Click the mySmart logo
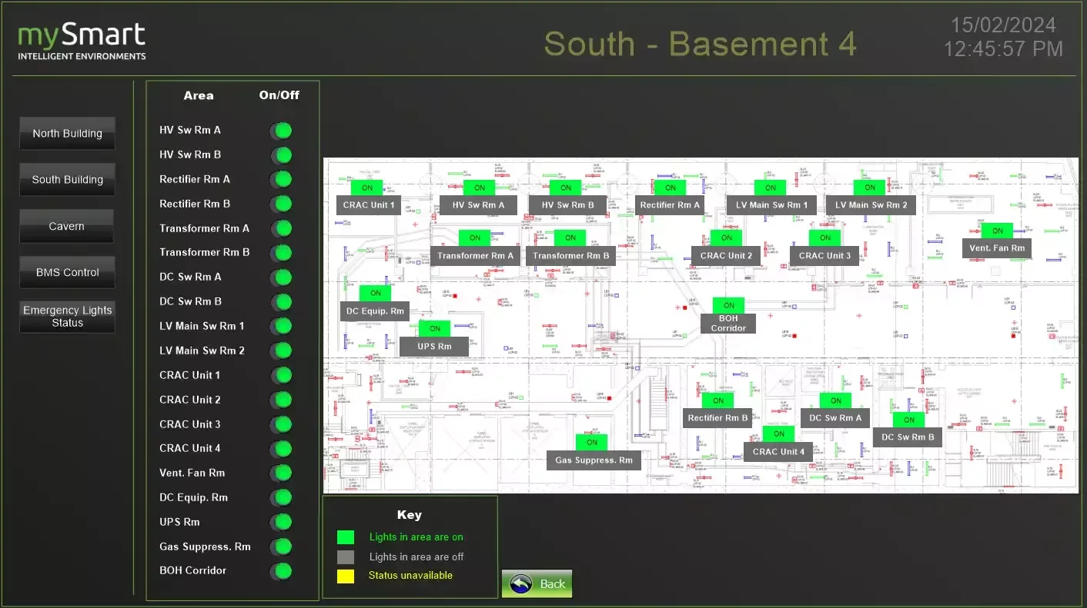The image size is (1087, 608). 82,42
